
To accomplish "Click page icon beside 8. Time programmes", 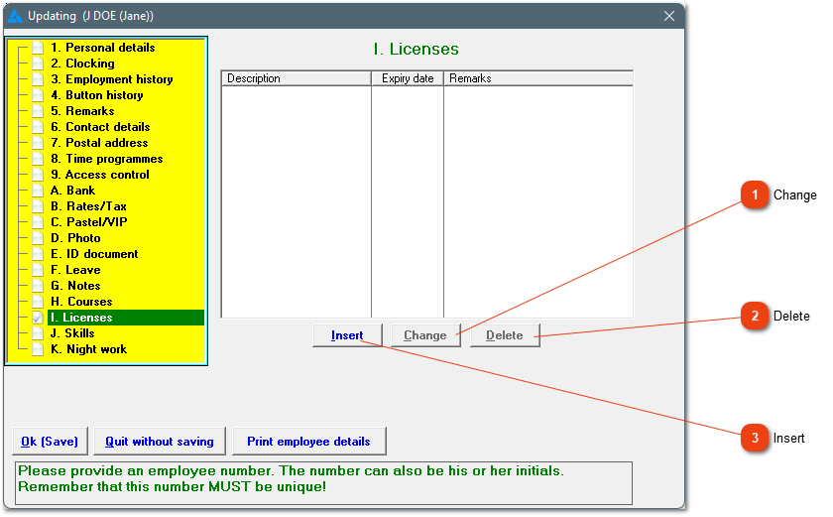I will tap(38, 160).
